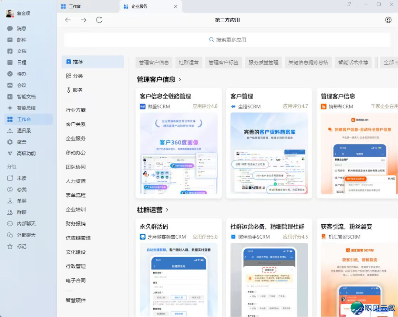The width and height of the screenshot is (398, 317).
Task: Open the 微盘 drive icon
Action: click(10, 142)
